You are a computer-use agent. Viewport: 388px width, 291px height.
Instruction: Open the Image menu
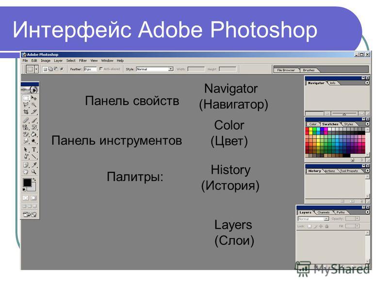click(x=46, y=61)
